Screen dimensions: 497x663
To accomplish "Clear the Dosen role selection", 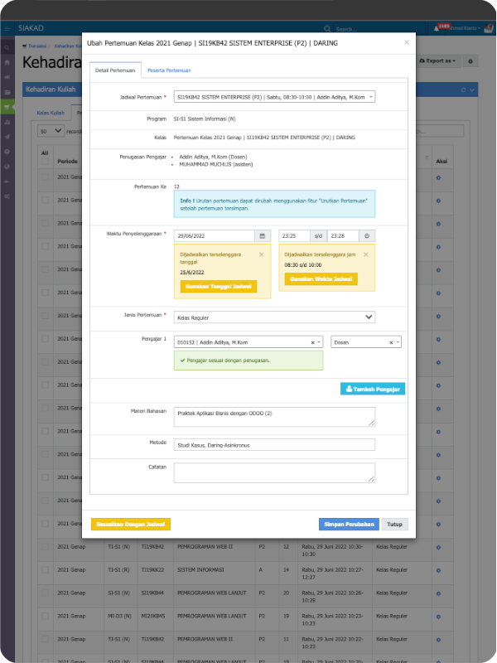I will pos(390,342).
